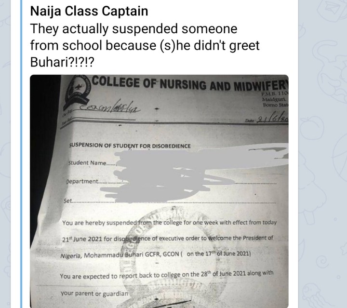Click the "You are hereby suspended" line

[169, 224]
